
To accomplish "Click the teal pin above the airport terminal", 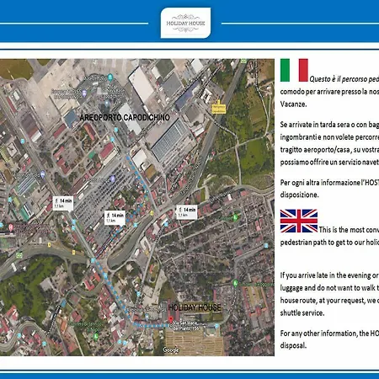I will pyautogui.click(x=110, y=77).
